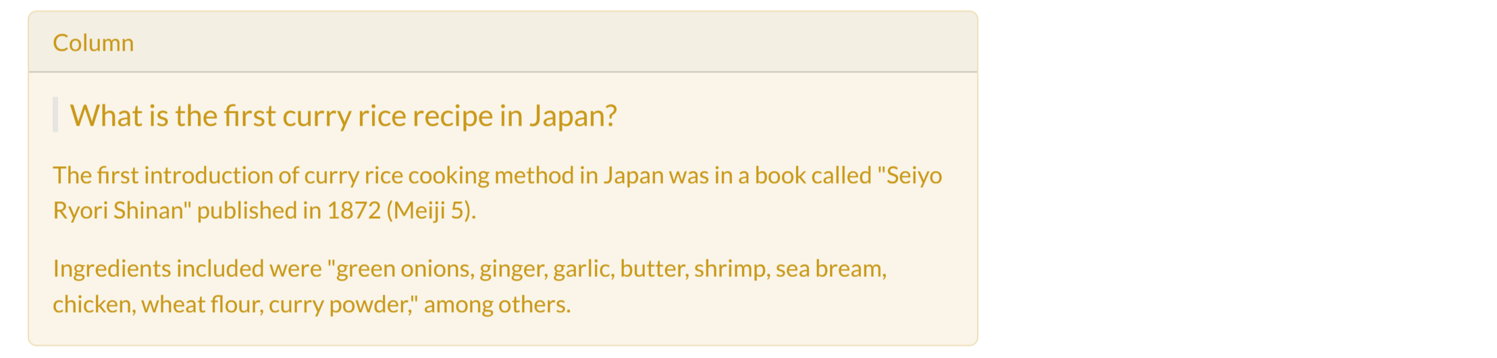Image resolution: width=1497 pixels, height=358 pixels.
Task: Click the "wheat flour" ingredient
Action: pos(201,305)
